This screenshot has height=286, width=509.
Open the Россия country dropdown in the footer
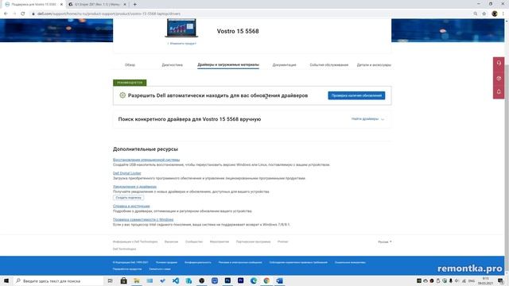pyautogui.click(x=385, y=242)
